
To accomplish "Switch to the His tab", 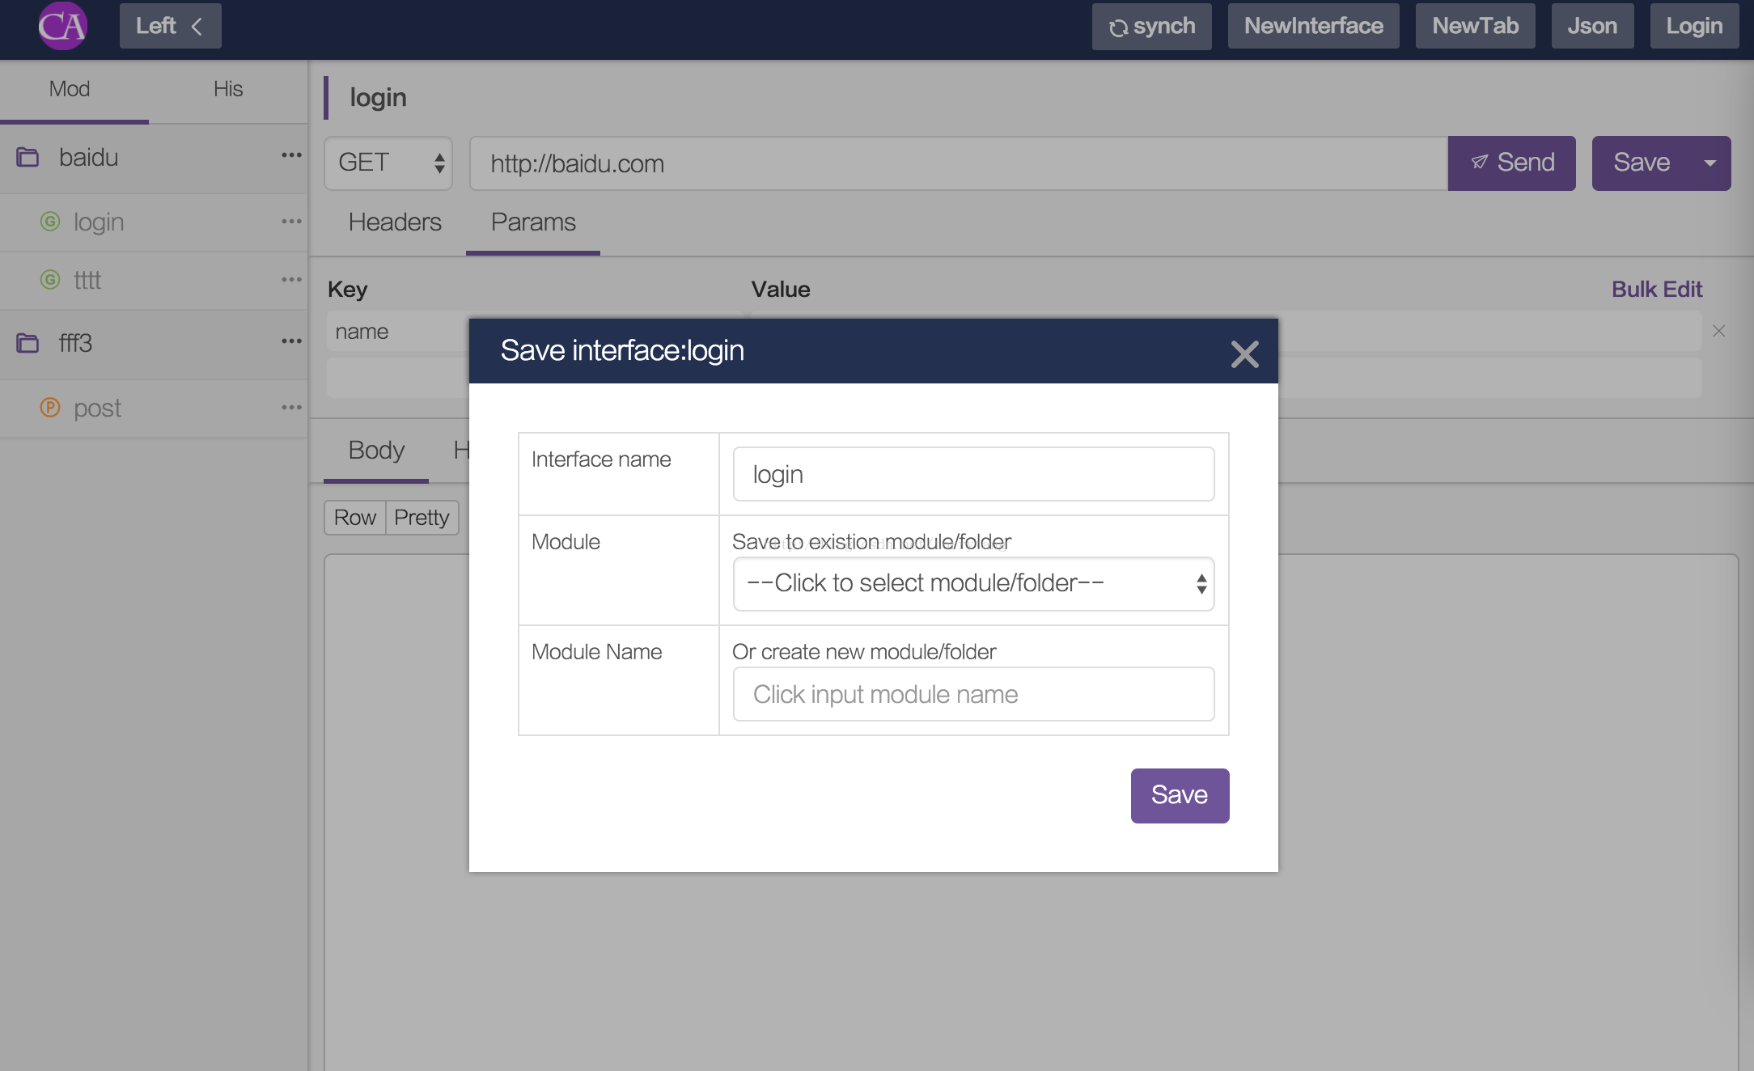I will point(228,89).
